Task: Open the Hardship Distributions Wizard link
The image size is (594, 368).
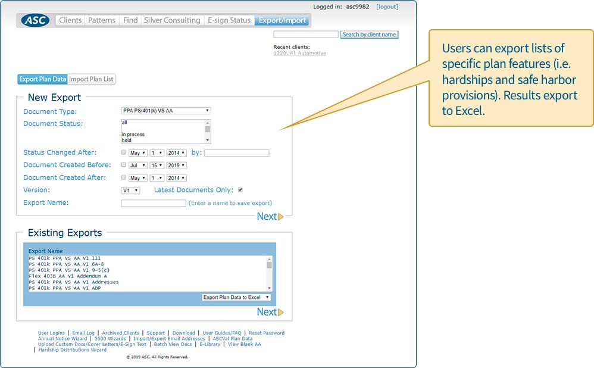Action: click(73, 350)
